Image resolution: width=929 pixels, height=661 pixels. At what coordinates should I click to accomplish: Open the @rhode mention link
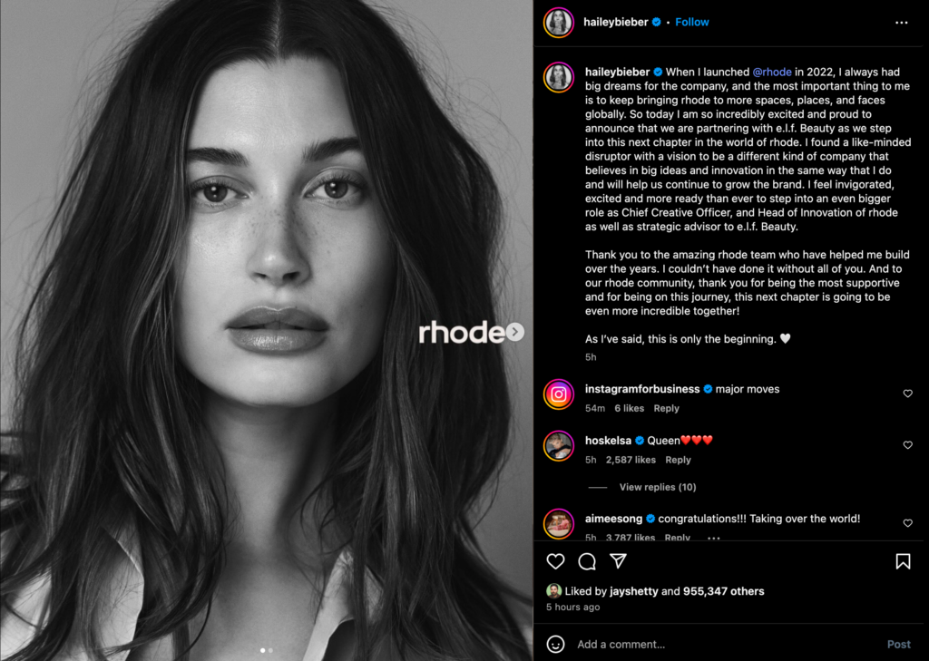pyautogui.click(x=771, y=72)
